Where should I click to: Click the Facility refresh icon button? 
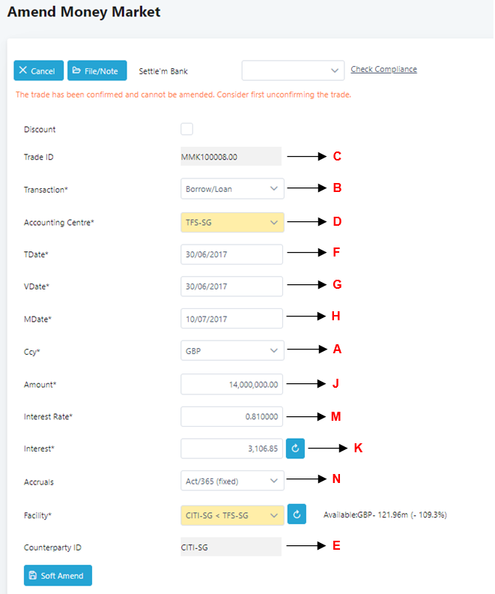297,514
